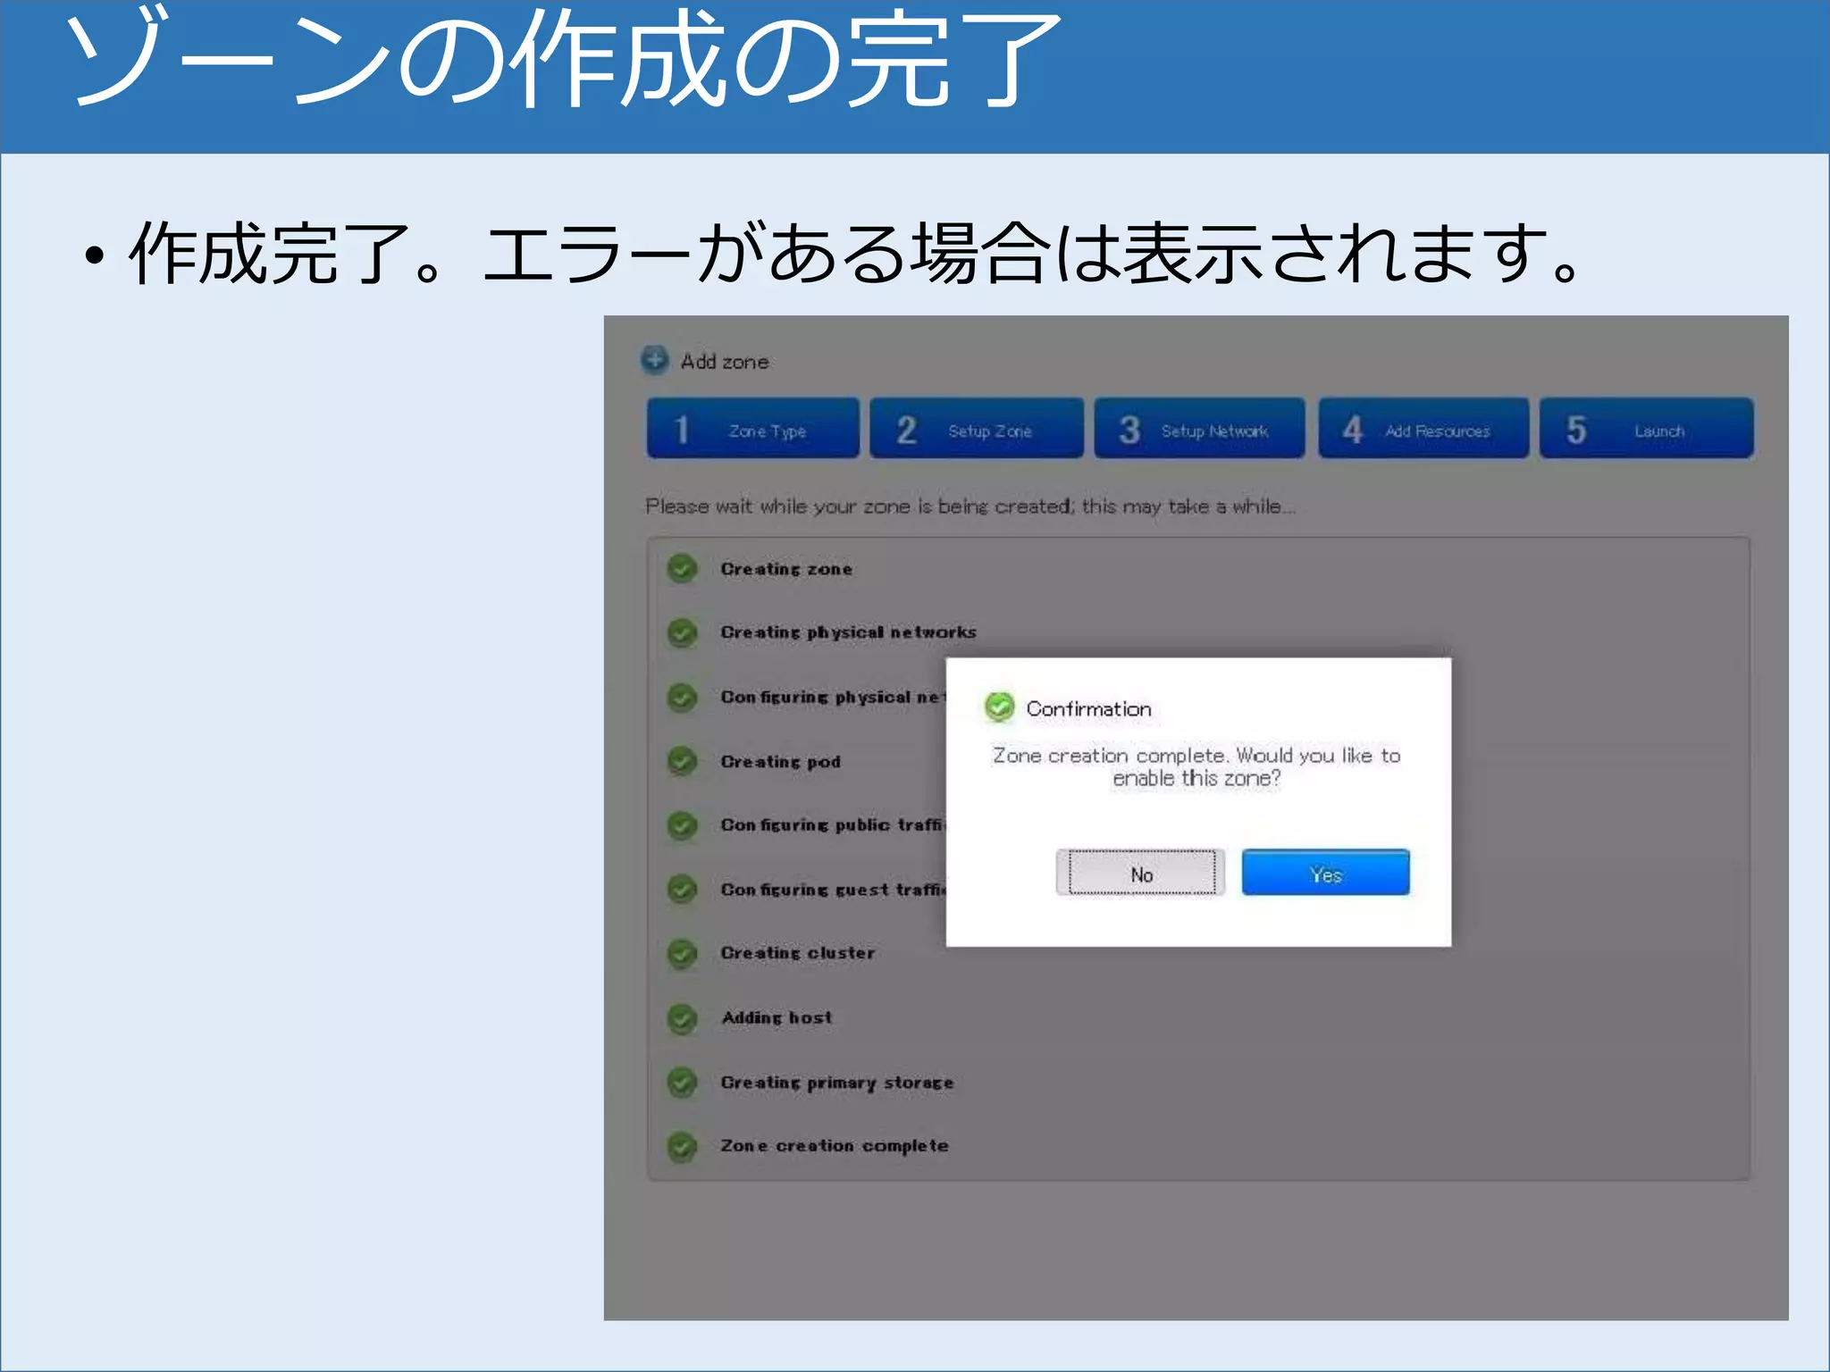Click the check icon beside Zone creation complete
Image resolution: width=1830 pixels, height=1372 pixels.
pos(683,1146)
